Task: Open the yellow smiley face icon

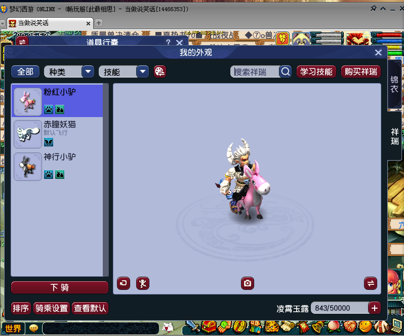Action: click(366, 327)
